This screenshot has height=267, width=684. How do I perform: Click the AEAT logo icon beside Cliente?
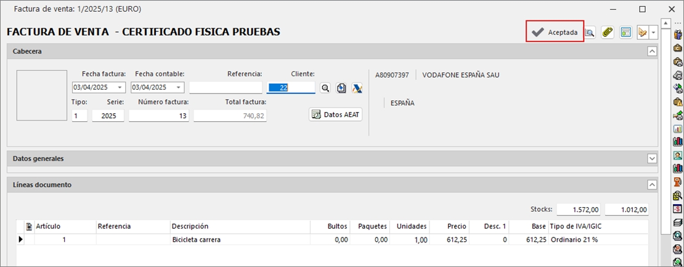357,88
